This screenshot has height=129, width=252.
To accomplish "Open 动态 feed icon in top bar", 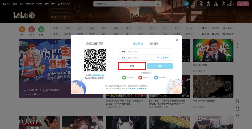I will [208, 3].
